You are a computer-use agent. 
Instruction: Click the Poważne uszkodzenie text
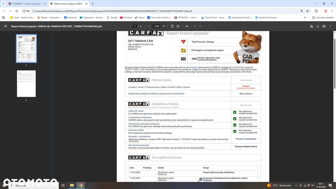pyautogui.click(x=246, y=139)
